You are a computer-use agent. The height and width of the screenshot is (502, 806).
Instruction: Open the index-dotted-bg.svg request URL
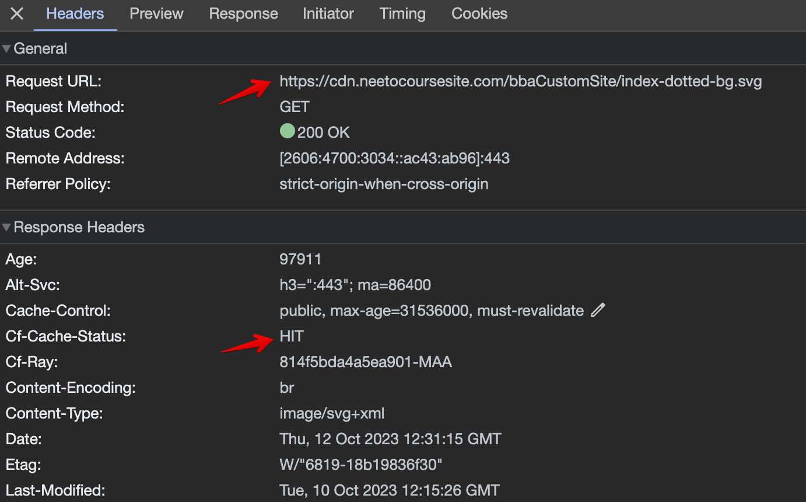[521, 81]
